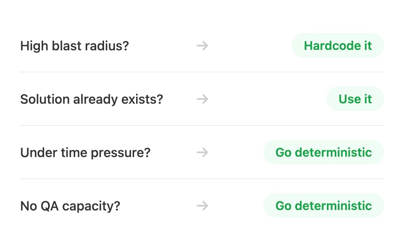The height and width of the screenshot is (243, 411).
Task: Click the divider above No QA capacity row
Action: point(202,179)
